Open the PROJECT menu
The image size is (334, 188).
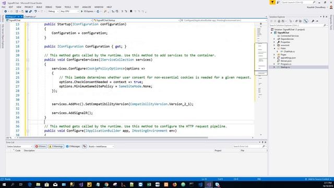tap(29, 7)
